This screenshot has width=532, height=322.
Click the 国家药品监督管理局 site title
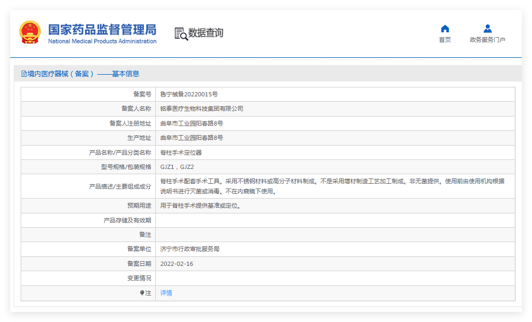tap(102, 29)
